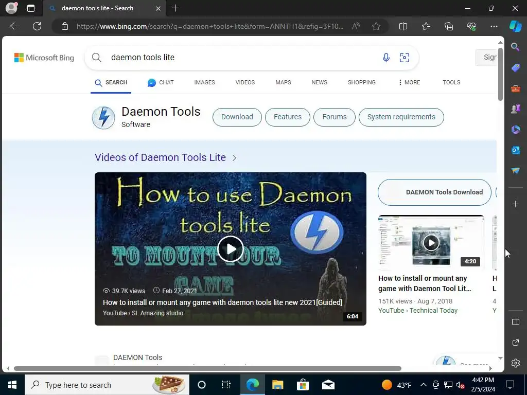527x395 pixels.
Task: Open the sidebar settings gear
Action: tap(515, 363)
